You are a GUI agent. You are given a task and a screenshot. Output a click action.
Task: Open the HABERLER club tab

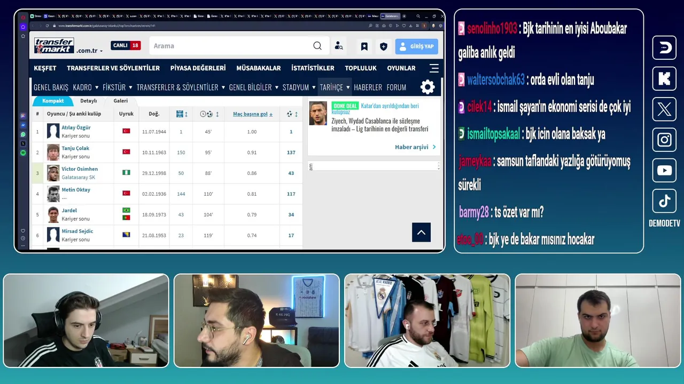coord(368,87)
